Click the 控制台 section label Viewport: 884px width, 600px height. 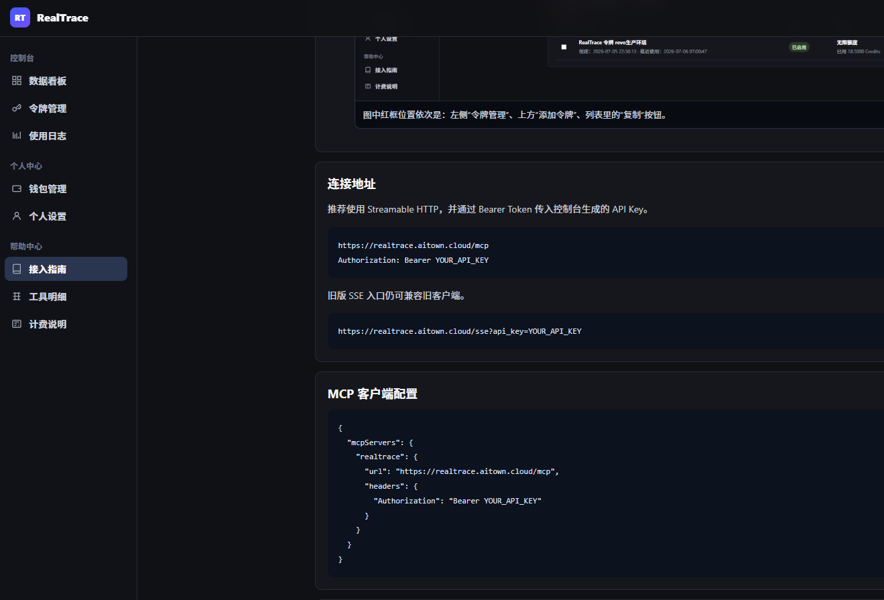click(22, 58)
